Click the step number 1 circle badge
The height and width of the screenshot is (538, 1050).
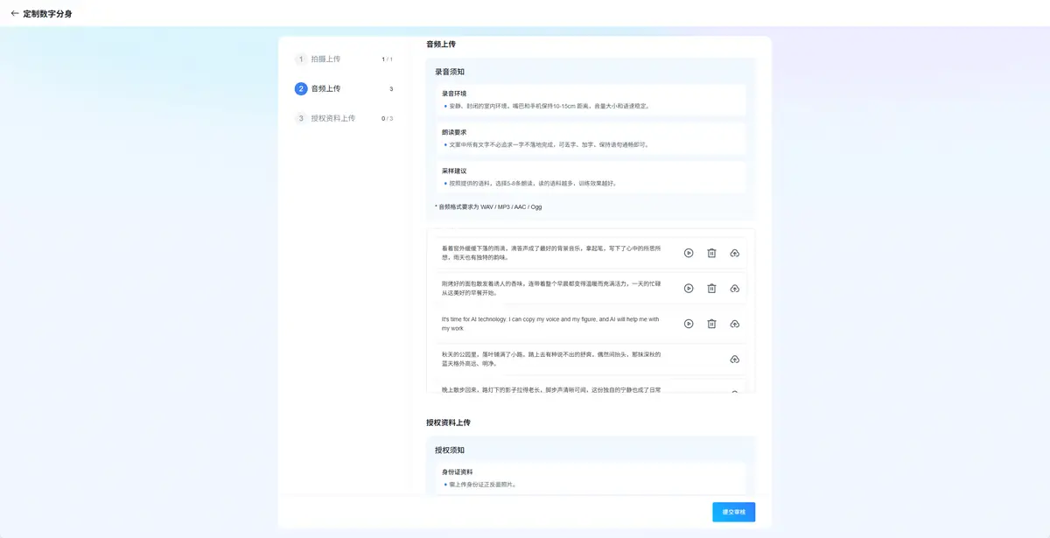pos(301,59)
